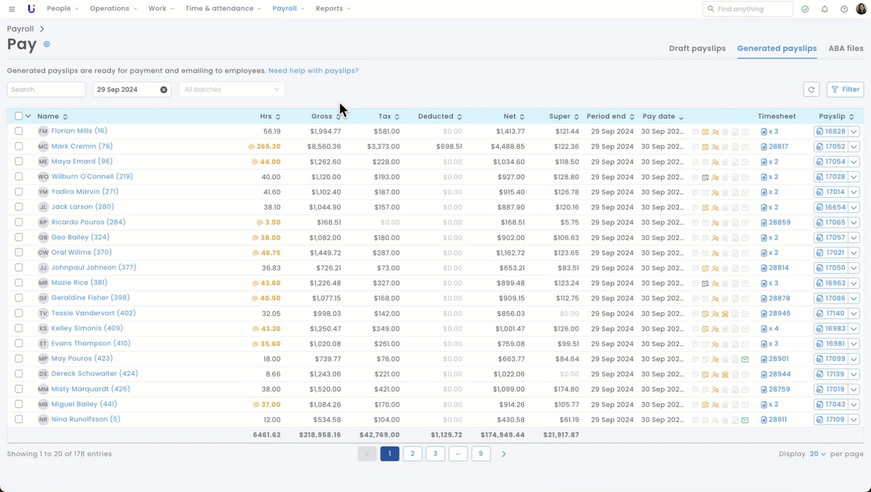Click the Need help with payslips link
871x492 pixels.
click(313, 71)
